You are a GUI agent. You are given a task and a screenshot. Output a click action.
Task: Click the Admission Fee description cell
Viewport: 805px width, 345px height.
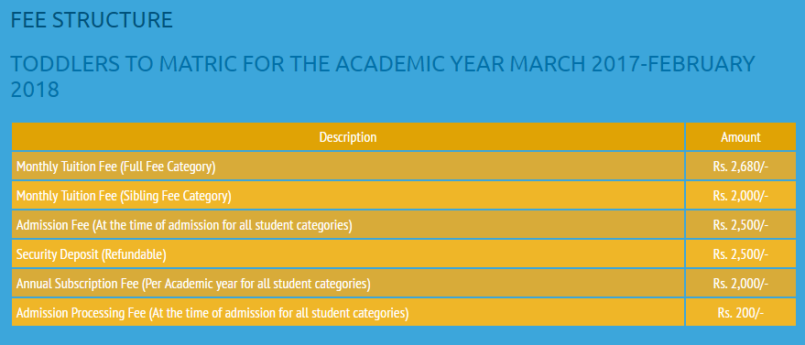coord(348,224)
